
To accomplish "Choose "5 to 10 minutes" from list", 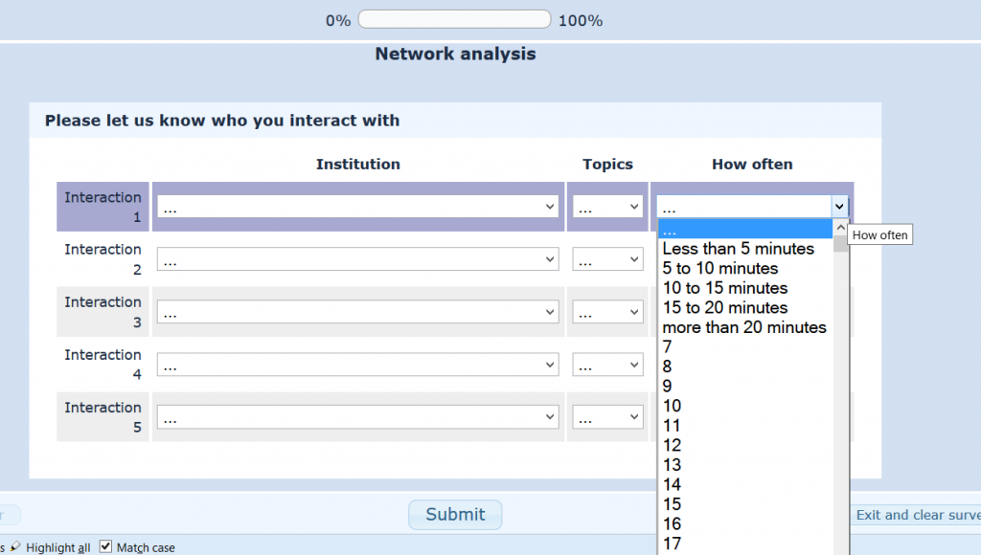I will [720, 268].
